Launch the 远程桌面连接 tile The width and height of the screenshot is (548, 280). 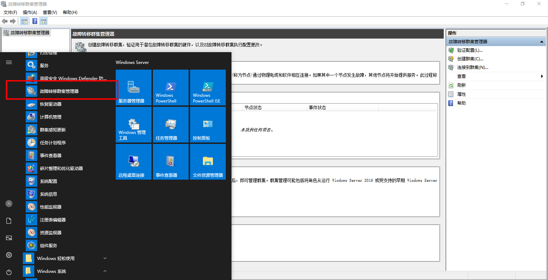pyautogui.click(x=134, y=162)
